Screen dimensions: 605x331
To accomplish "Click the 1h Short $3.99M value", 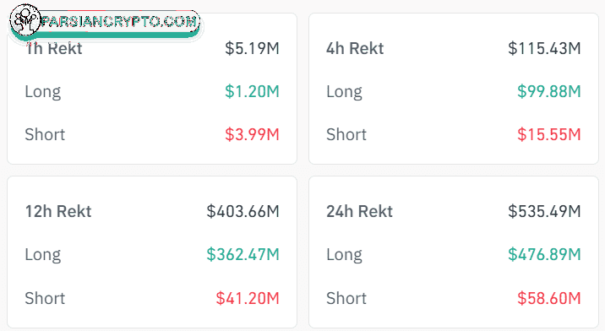I will click(252, 134).
